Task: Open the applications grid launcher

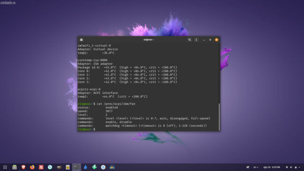Action: [x=5, y=167]
